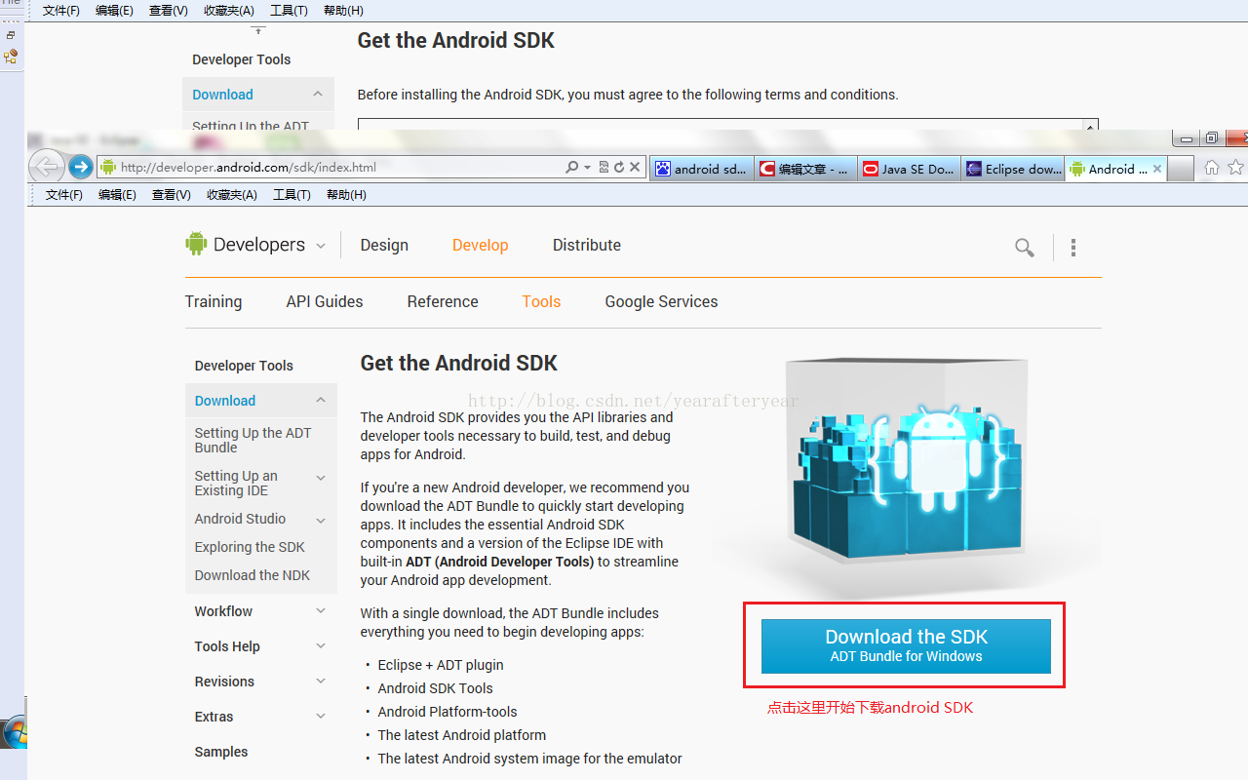The width and height of the screenshot is (1248, 780).
Task: Open 'Download the NDK' sidebar link
Action: click(x=252, y=575)
